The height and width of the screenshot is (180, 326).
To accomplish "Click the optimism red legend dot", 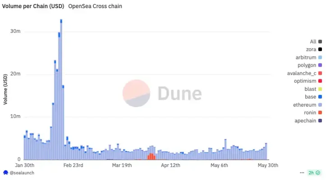I will (320, 81).
